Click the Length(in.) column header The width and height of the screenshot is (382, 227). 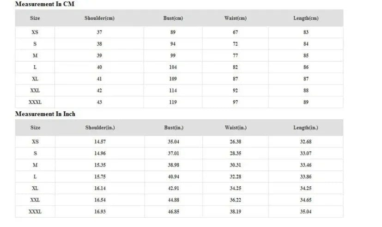306,128
